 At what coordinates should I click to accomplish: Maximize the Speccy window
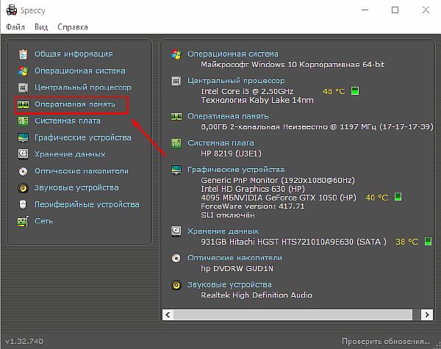point(395,10)
